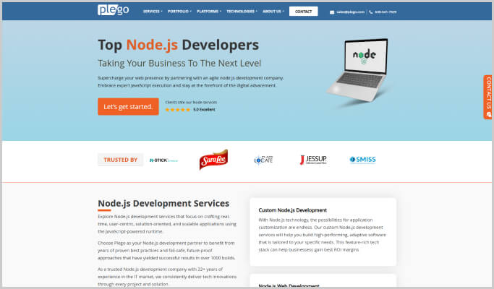Click the Jessup client logo
Image resolution: width=494 pixels, height=289 pixels.
coord(313,160)
